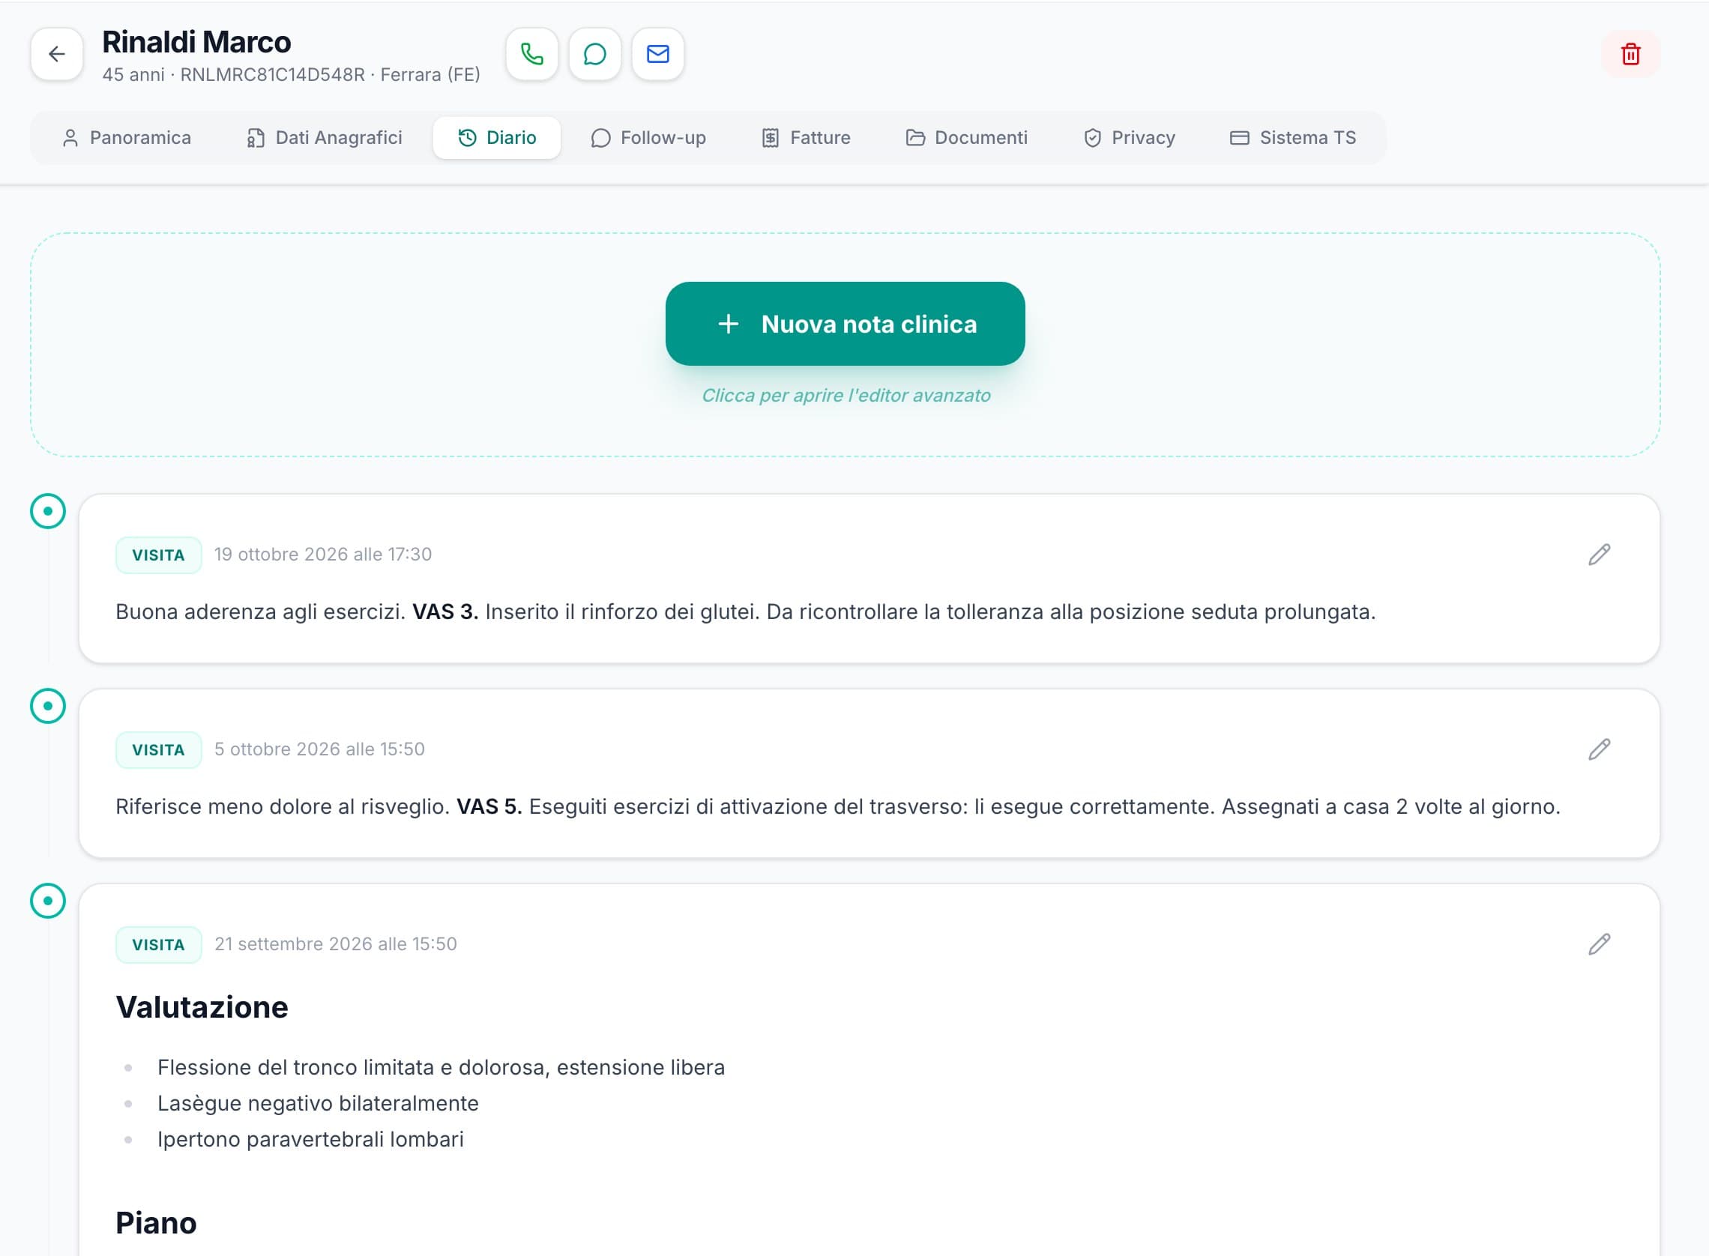Click the bold 'VAS 3.' text

[x=445, y=612]
